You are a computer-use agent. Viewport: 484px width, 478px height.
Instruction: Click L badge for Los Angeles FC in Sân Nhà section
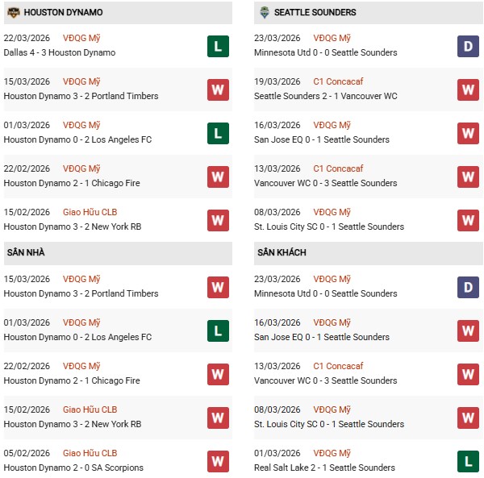[218, 330]
